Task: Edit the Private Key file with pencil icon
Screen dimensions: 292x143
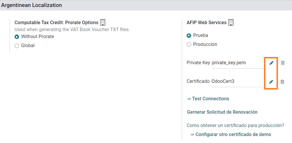Action: (x=271, y=63)
